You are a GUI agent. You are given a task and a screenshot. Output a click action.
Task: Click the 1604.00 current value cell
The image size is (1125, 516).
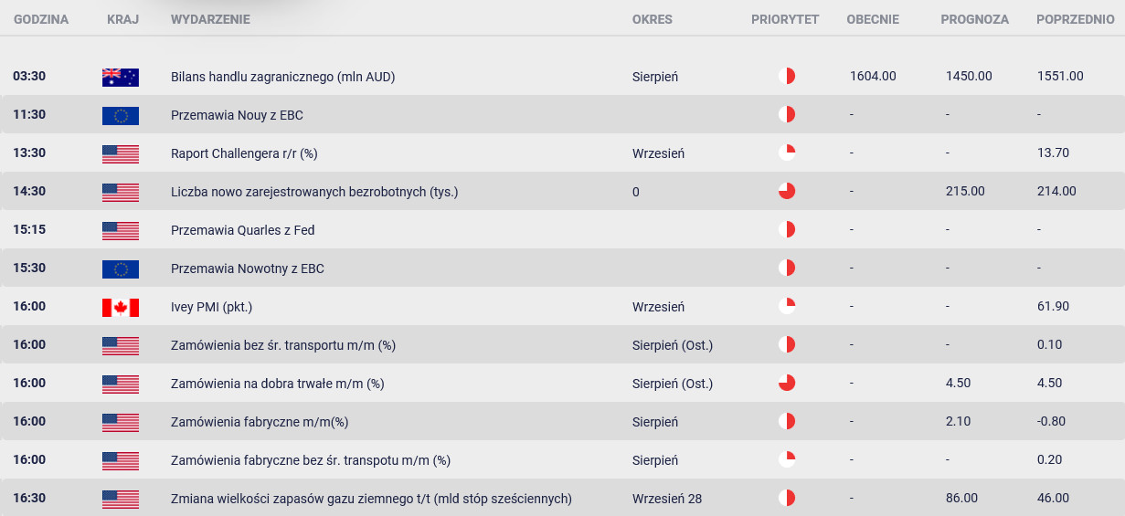[873, 77]
